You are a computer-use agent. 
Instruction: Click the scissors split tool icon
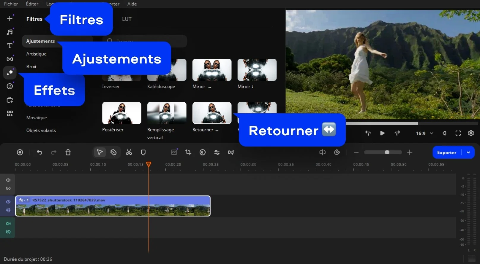tap(129, 152)
